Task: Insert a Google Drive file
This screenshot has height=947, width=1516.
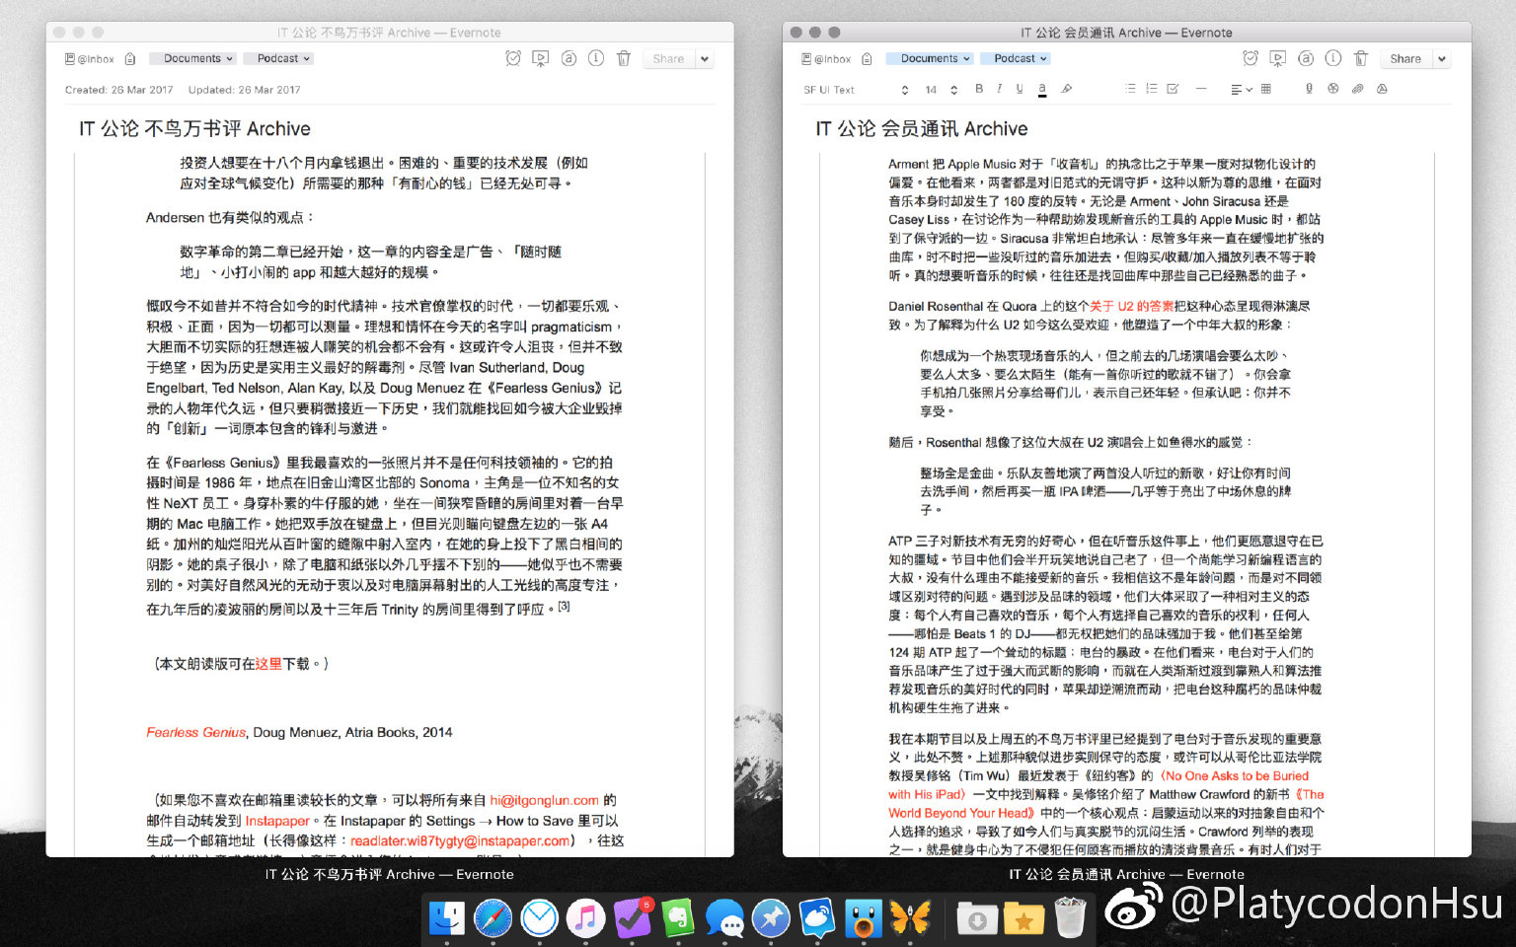Action: click(x=1382, y=89)
